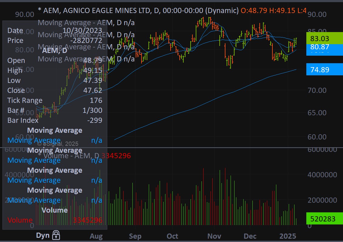The image size is (343, 242).
Task: Click 70.00 on the right-hand price scale
Action: 317,90
